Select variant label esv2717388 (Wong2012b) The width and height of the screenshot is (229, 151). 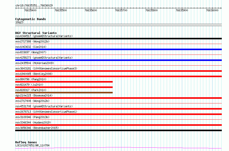click(x=32, y=41)
